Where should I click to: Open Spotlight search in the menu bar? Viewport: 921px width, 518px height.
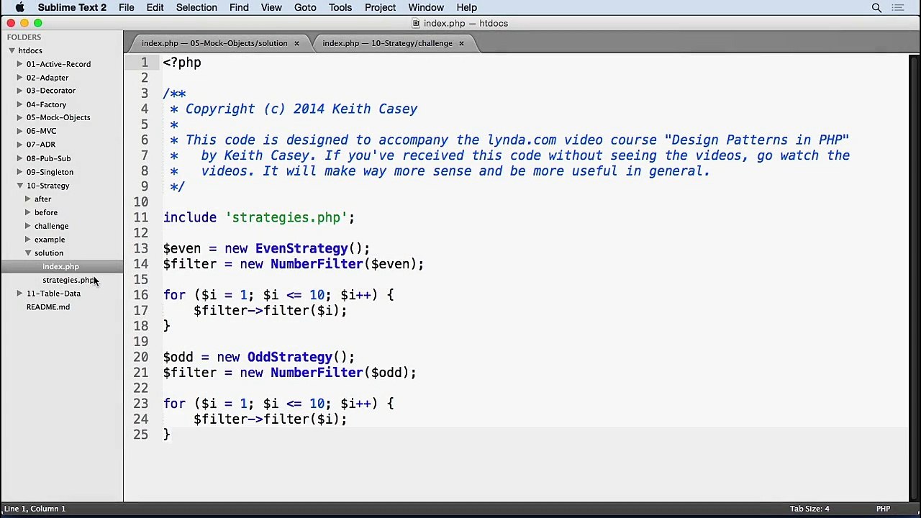click(x=876, y=8)
